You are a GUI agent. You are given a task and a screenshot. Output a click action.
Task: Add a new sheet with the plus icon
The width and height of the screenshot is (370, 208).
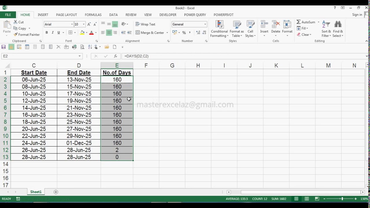(x=56, y=192)
